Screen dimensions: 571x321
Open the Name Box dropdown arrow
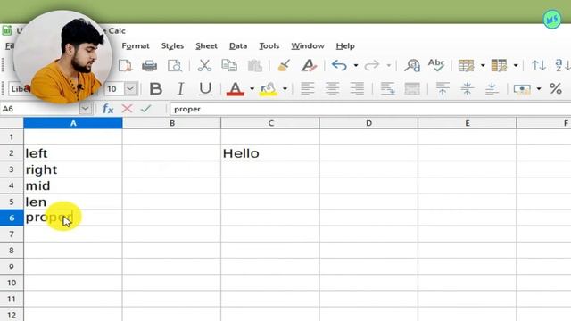pos(85,109)
